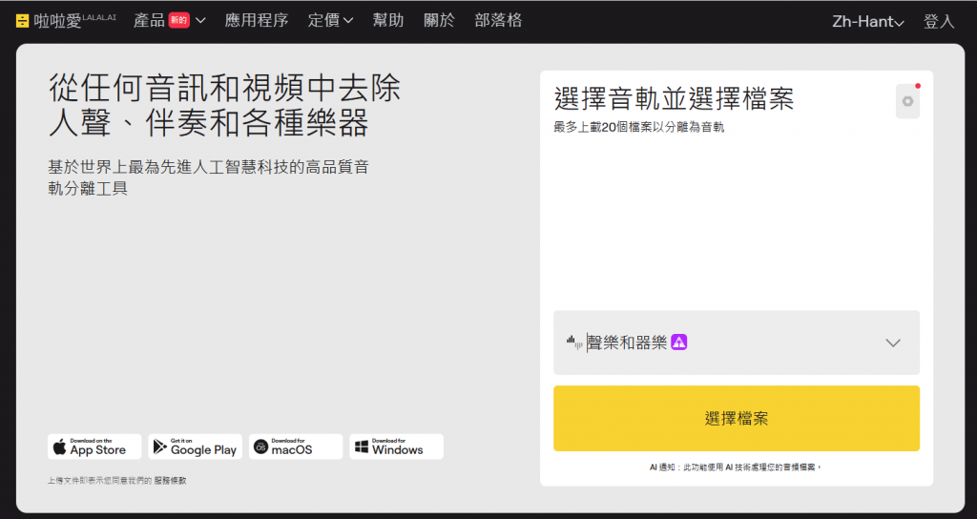Screen dimensions: 977x519
Task: Click the waveform icon beside 聲樂和器樂
Action: click(x=573, y=343)
